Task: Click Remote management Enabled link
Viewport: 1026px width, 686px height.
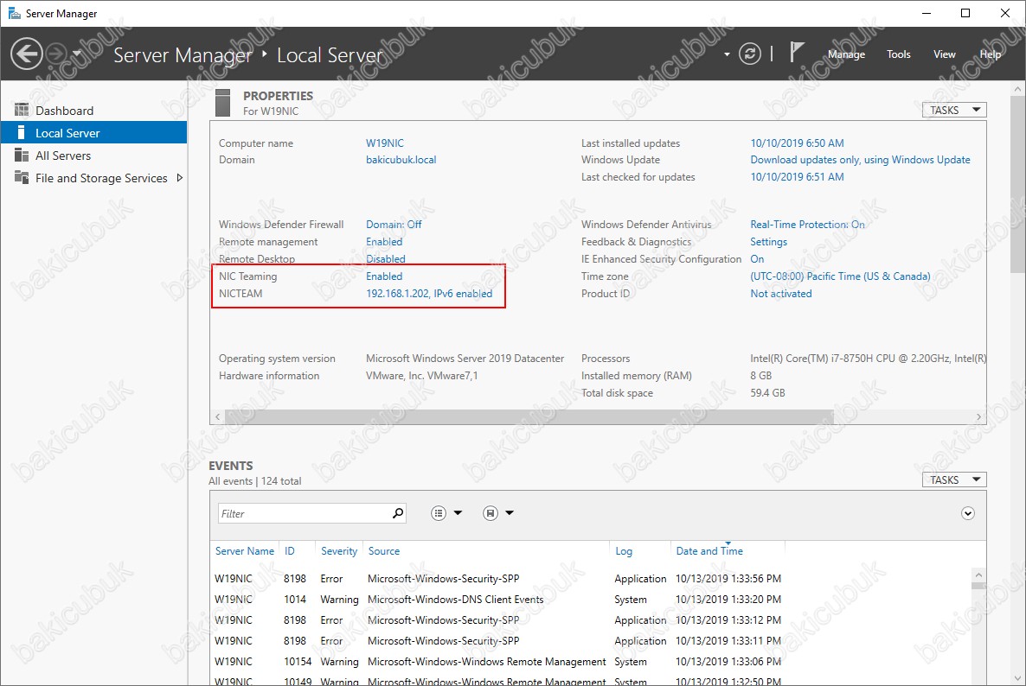Action: [384, 242]
